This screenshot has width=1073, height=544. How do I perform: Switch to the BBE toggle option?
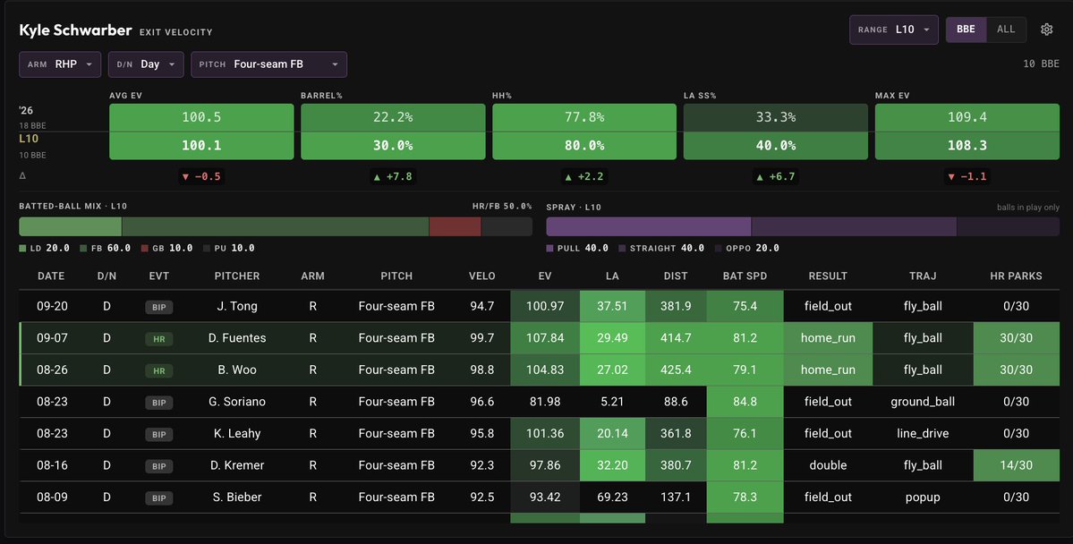pos(966,30)
